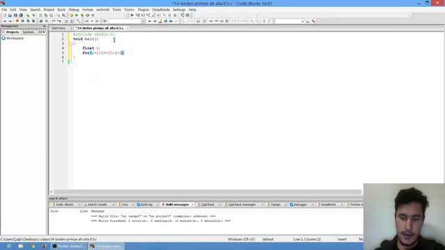The height and width of the screenshot is (250, 445).
Task: Click the Replace toolbar icon
Action: tap(63, 15)
